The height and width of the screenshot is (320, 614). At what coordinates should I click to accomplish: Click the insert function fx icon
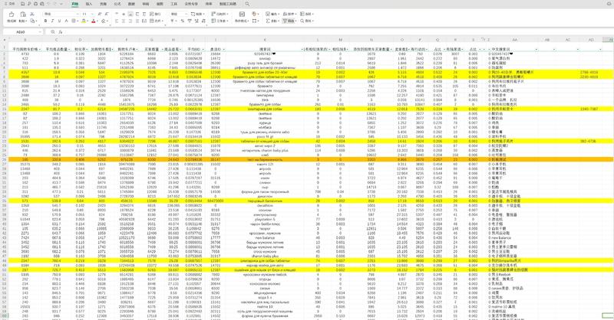point(60,32)
